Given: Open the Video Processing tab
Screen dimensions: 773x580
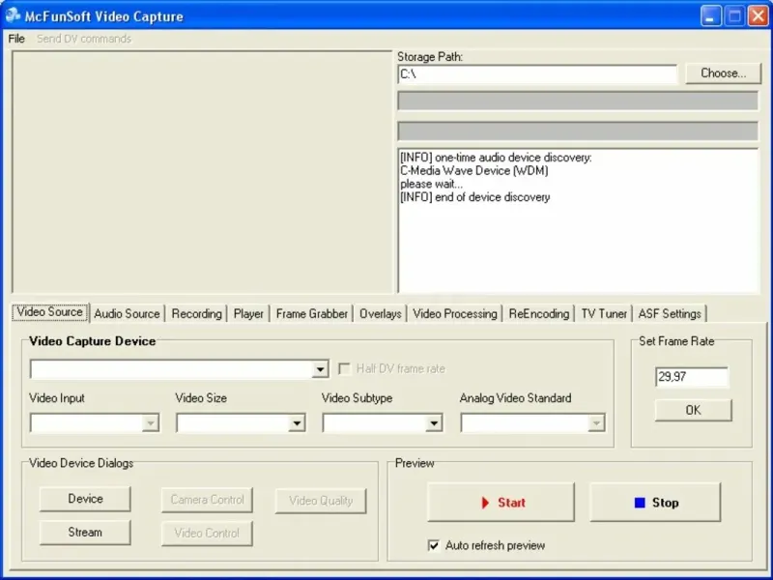Looking at the screenshot, I should pyautogui.click(x=455, y=313).
